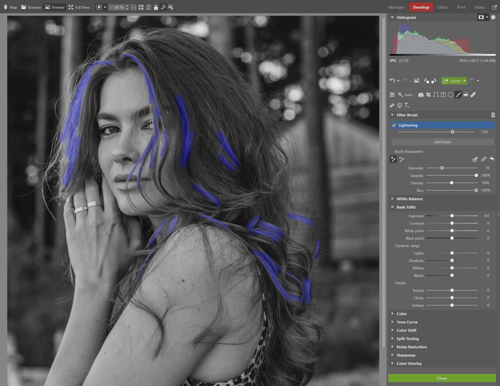The image size is (500, 386).
Task: Click the zoom 1:1 icon
Action: tap(134, 7)
